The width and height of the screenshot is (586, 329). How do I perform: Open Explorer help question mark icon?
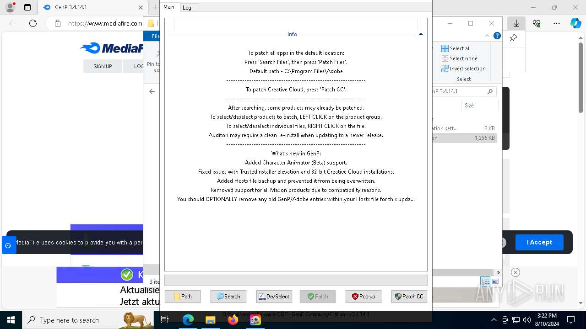point(497,36)
